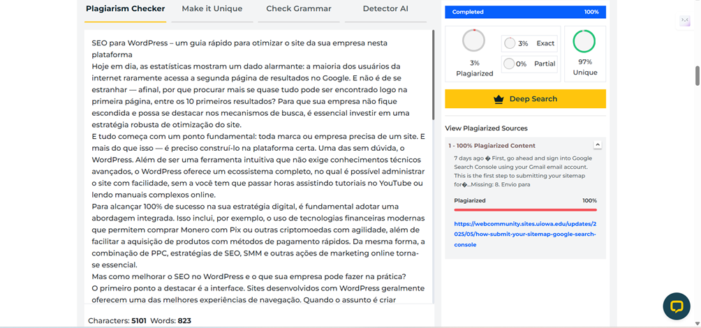Click the '7 days ago' source snippet text
Viewport: 701px width, 328px height.
pyautogui.click(x=523, y=172)
